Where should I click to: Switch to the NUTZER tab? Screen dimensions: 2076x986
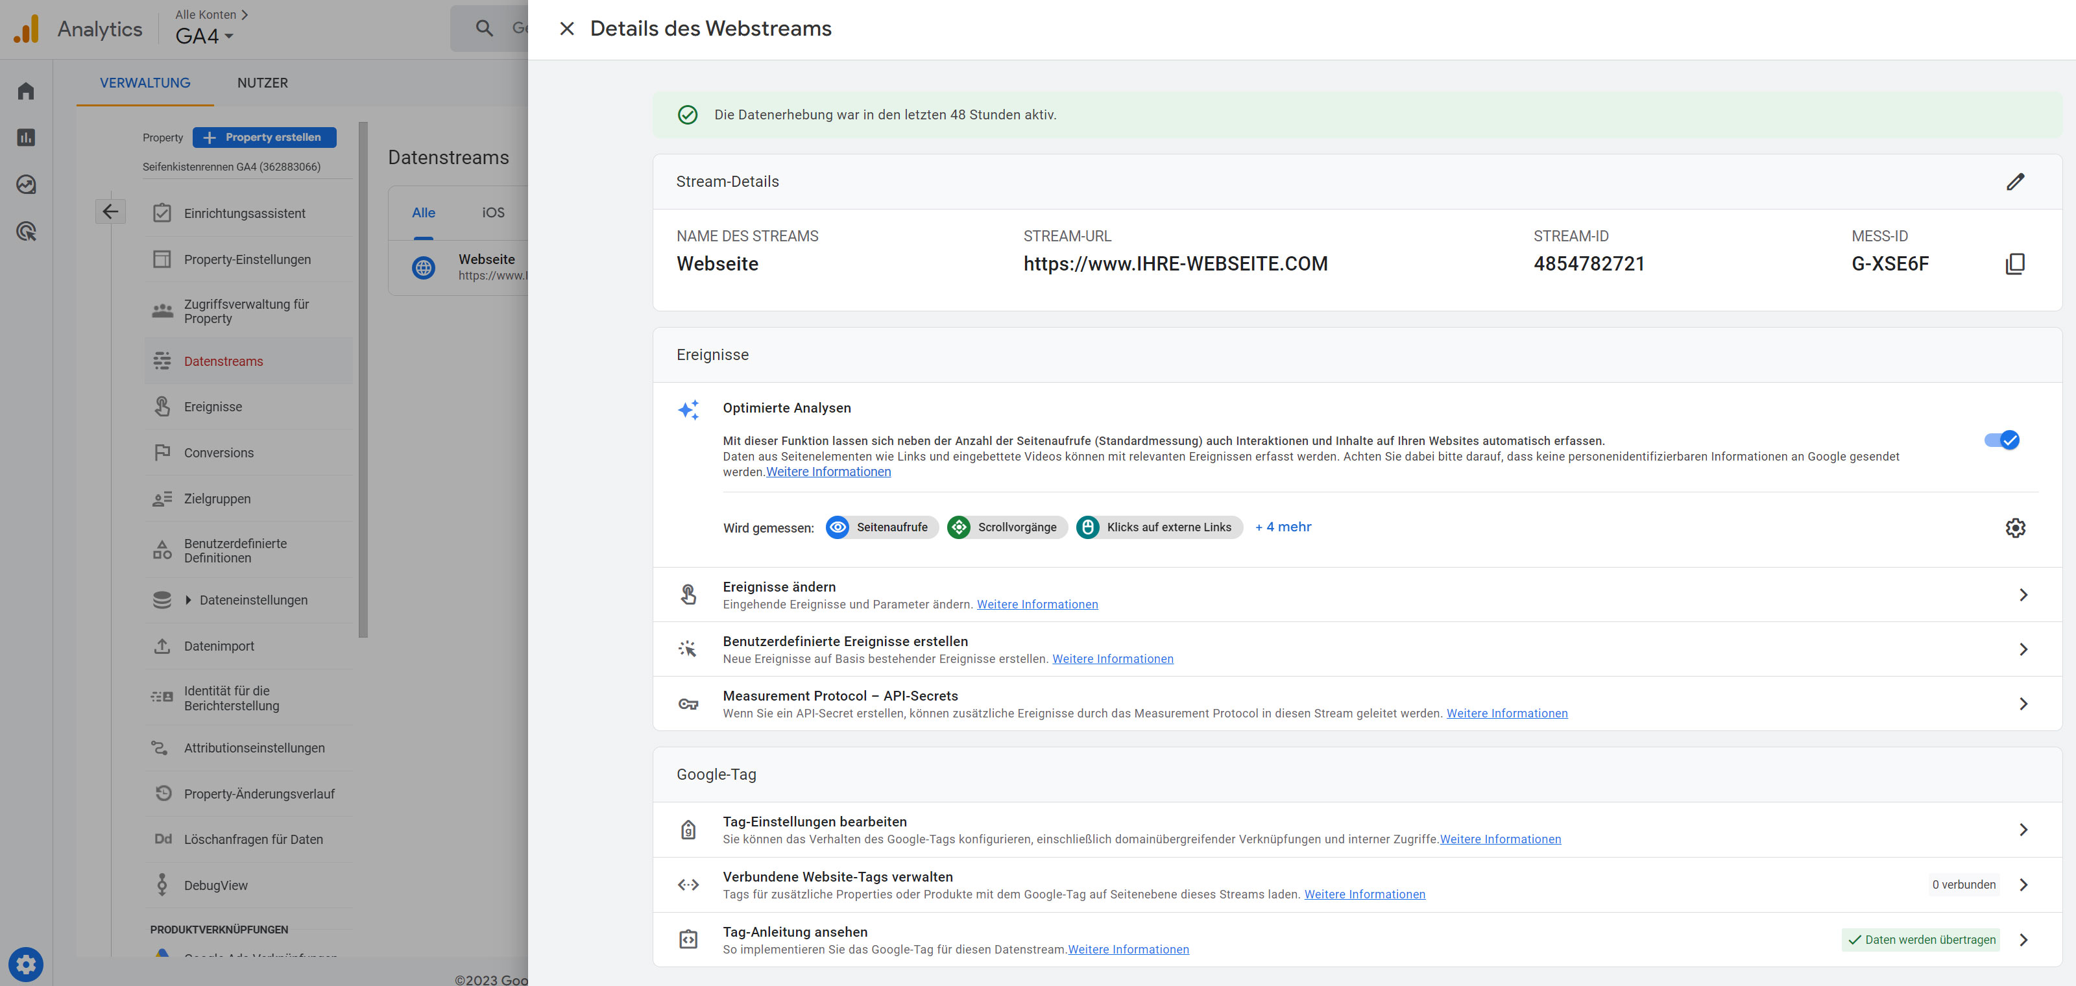click(x=262, y=83)
